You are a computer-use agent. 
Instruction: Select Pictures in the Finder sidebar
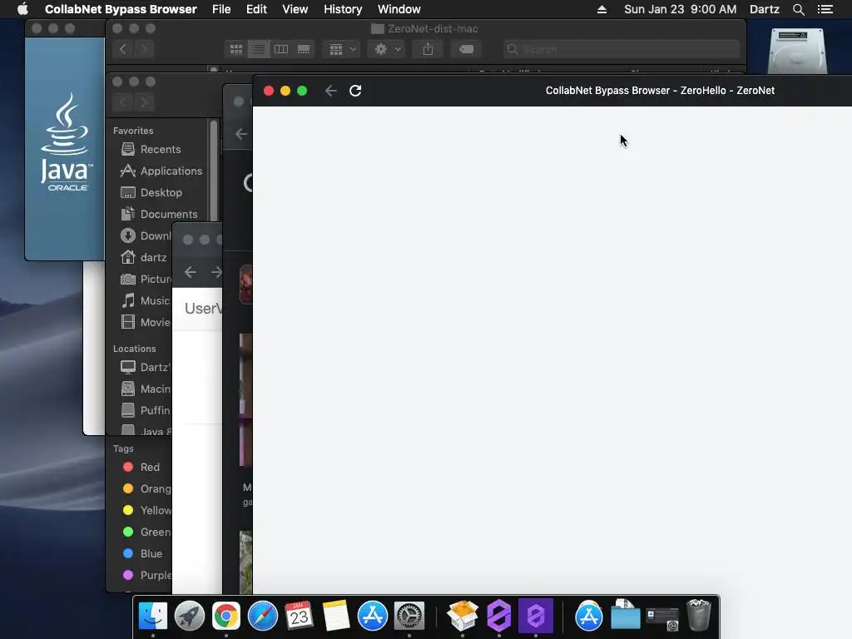tap(145, 279)
